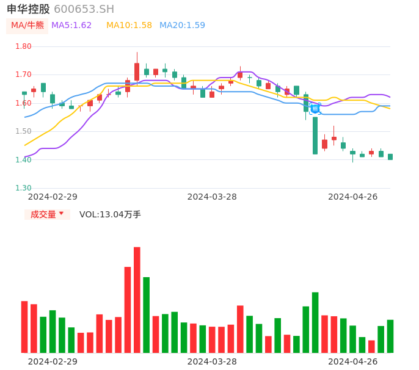The image size is (419, 370).
Task: Toggle the MA20 line legend
Action: (x=182, y=26)
